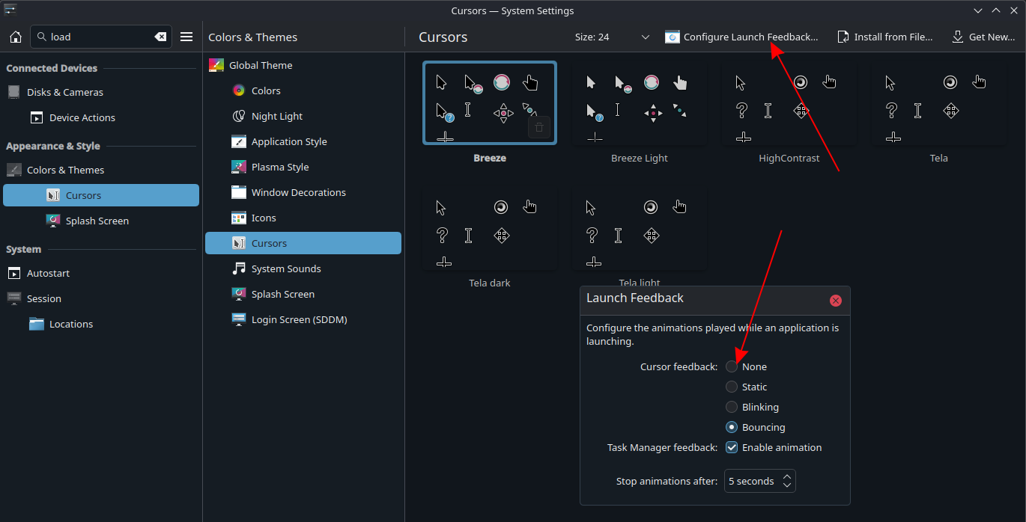Image resolution: width=1026 pixels, height=522 pixels.
Task: Open the Night Light settings icon
Action: coord(240,116)
